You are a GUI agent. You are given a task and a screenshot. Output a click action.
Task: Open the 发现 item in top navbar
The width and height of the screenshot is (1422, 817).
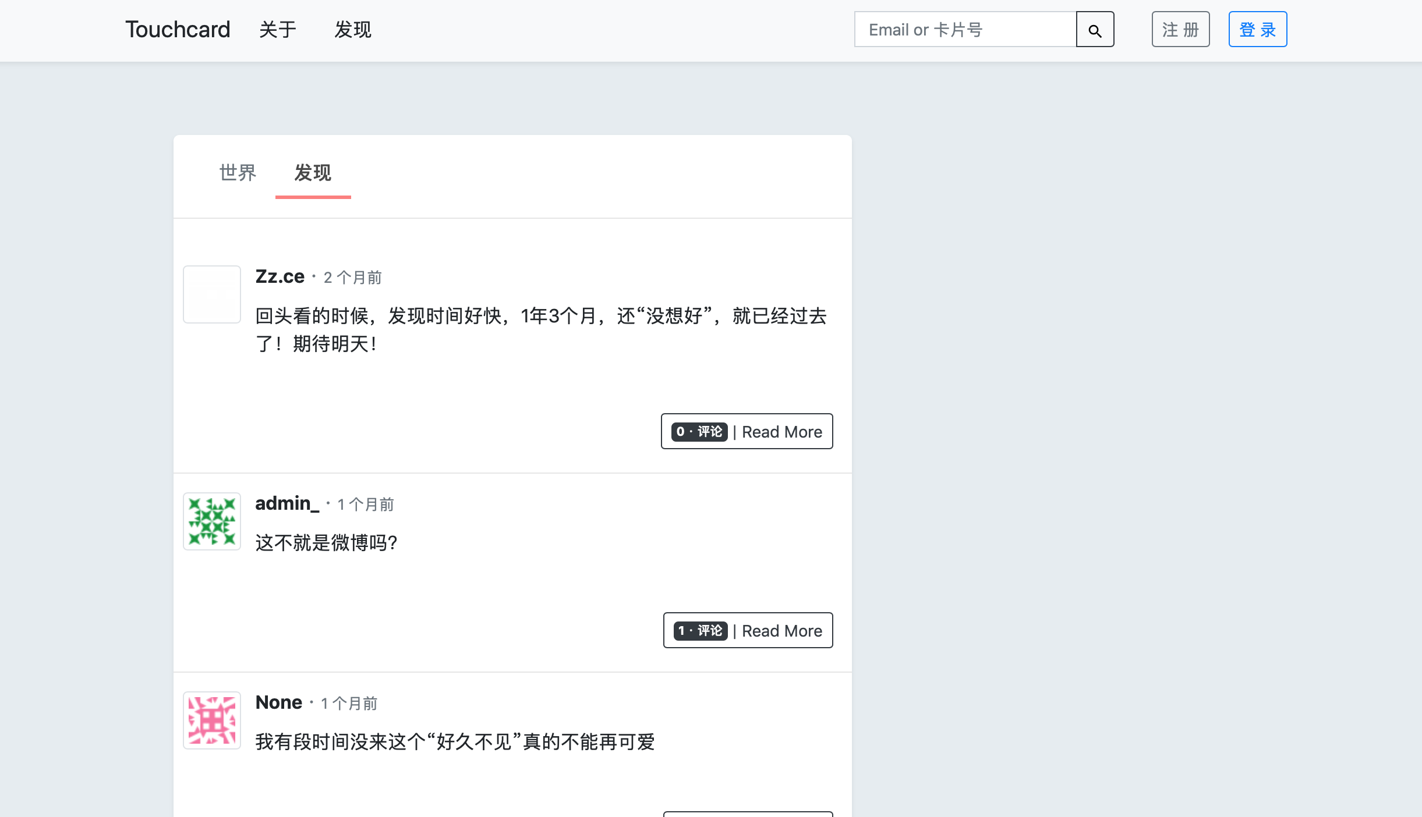[x=353, y=30]
